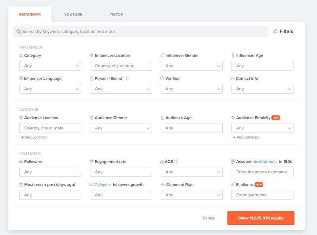Click the magnifier search icon
The image size is (317, 235).
tap(19, 32)
